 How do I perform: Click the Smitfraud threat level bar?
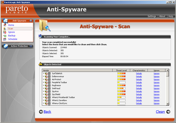[x=121, y=88]
